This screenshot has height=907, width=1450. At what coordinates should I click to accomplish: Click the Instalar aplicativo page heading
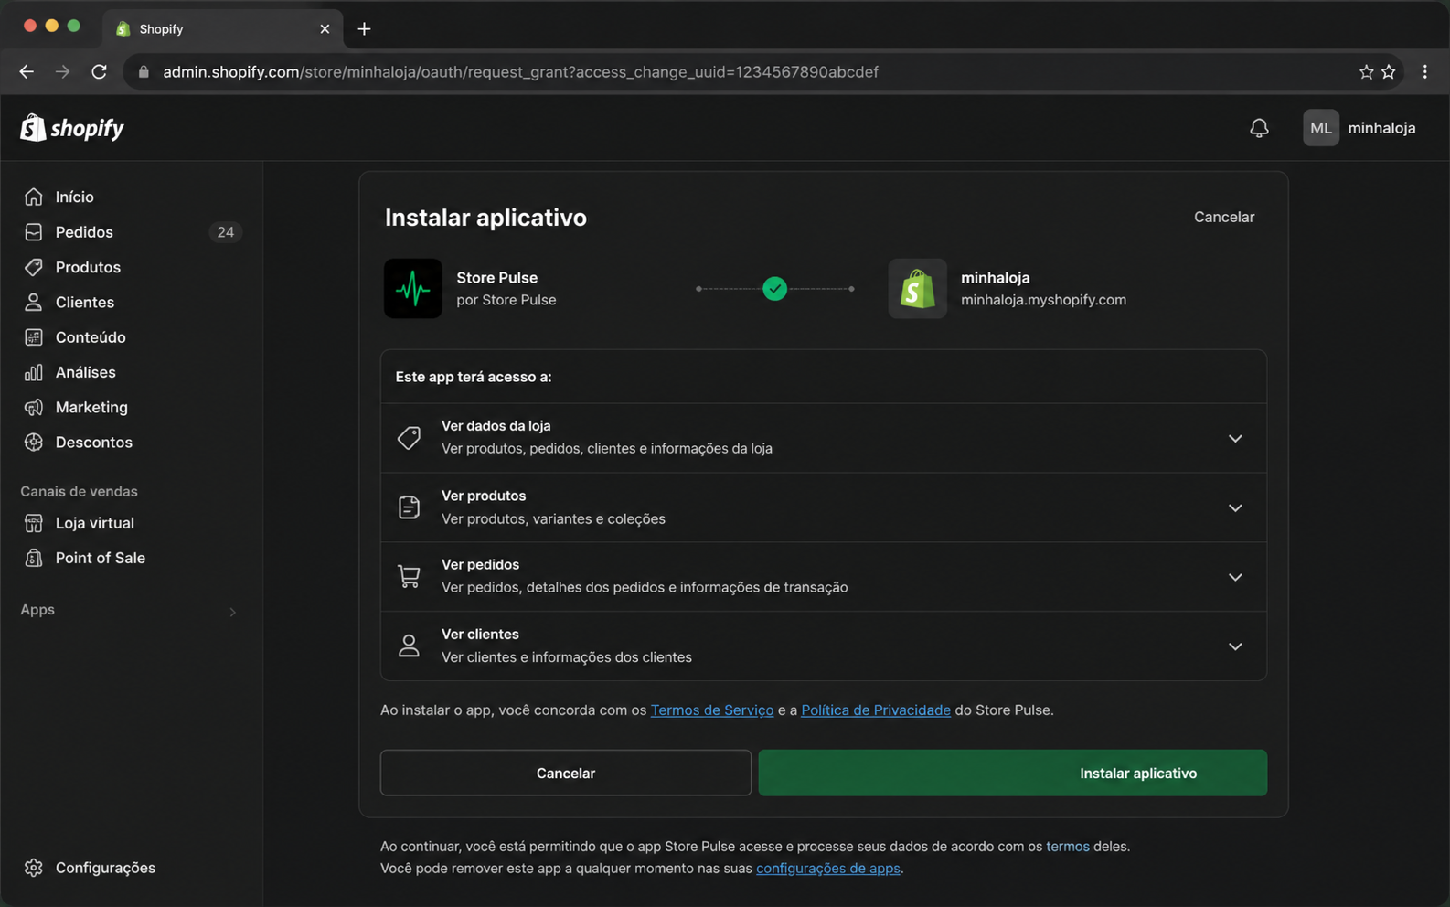pyautogui.click(x=485, y=218)
